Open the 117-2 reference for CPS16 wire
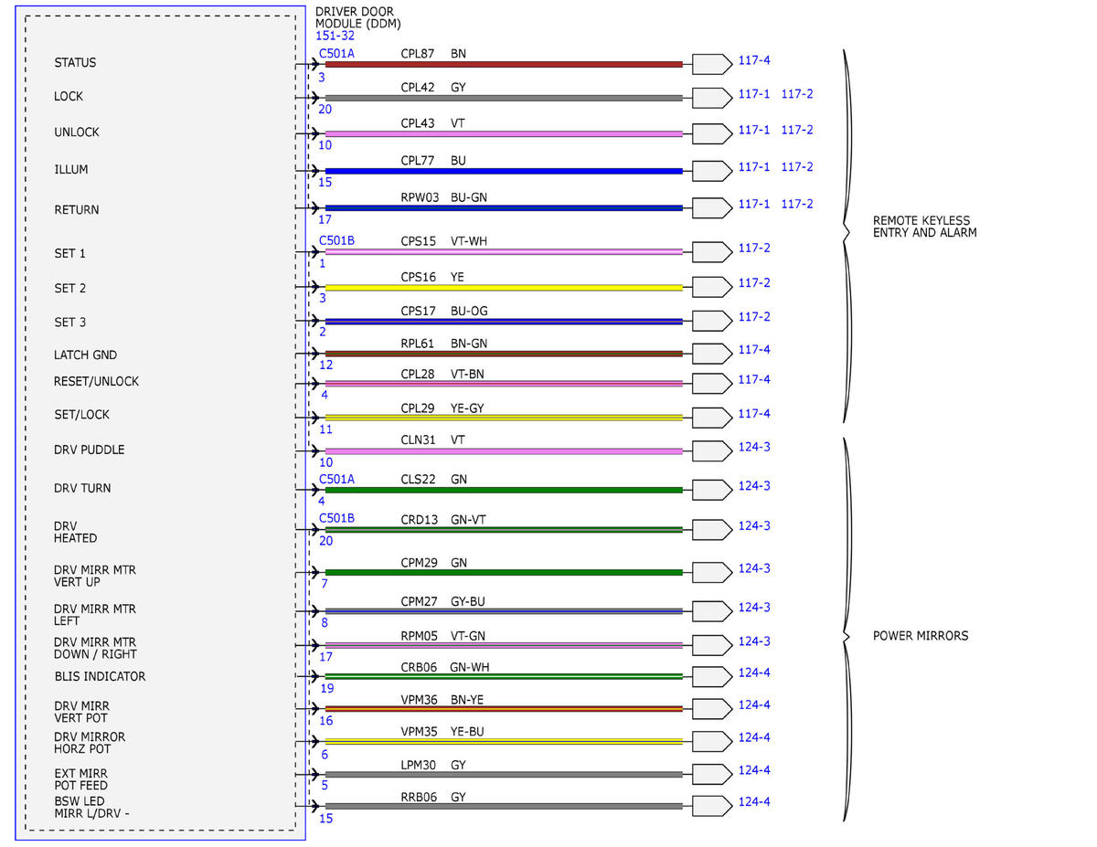Screen dimensions: 1097x847 pos(754,283)
